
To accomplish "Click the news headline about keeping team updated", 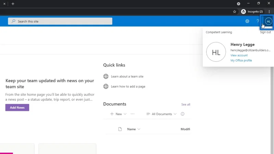I will [50, 84].
